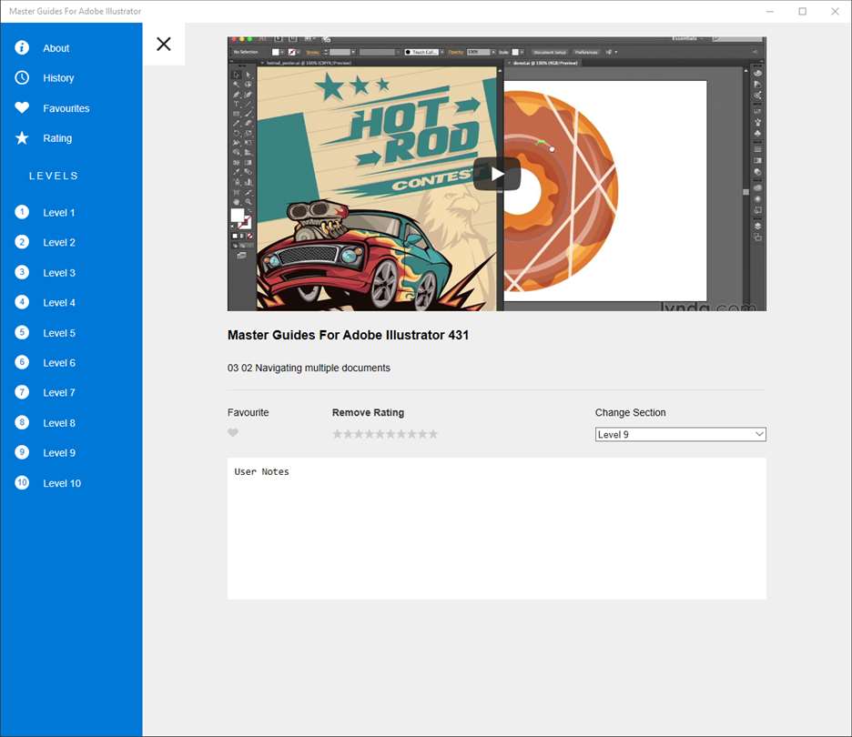Screen dimensions: 852x737
Task: Click the Level 8 number badge
Action: tap(22, 422)
